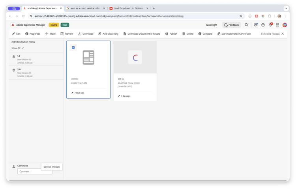Click the Add Dictionary book icon

(100, 34)
